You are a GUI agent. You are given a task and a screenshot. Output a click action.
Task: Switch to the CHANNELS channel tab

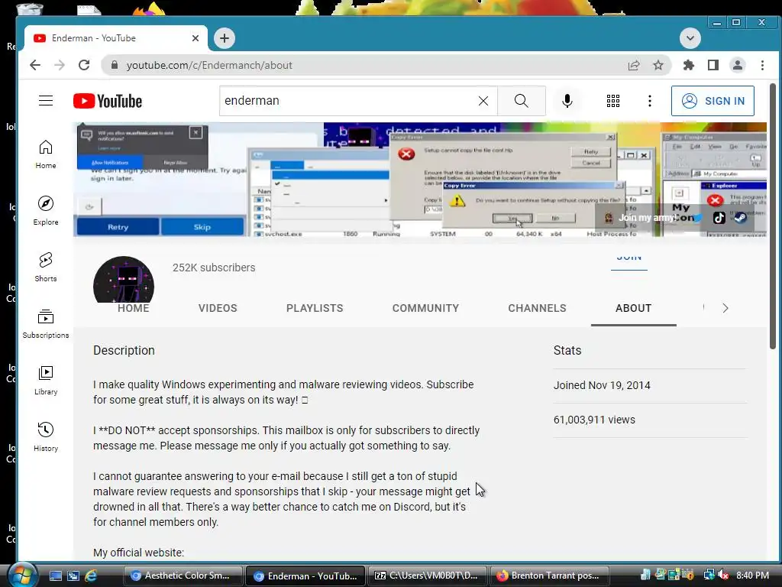pos(537,308)
